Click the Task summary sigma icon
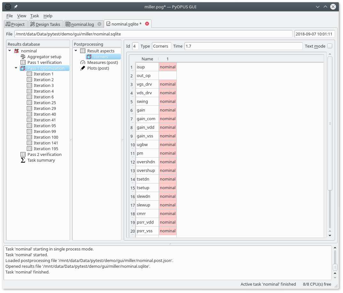The height and width of the screenshot is (293, 343). click(23, 160)
